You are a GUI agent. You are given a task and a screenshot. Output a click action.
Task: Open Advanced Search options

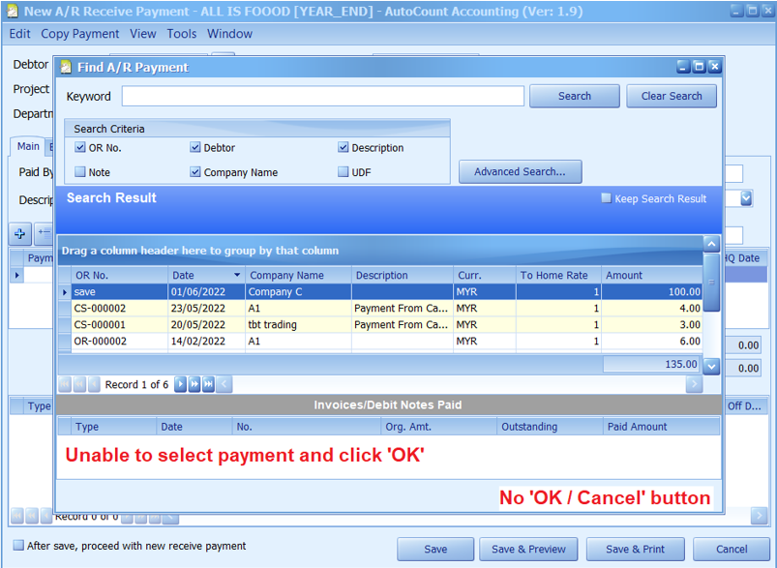click(520, 172)
